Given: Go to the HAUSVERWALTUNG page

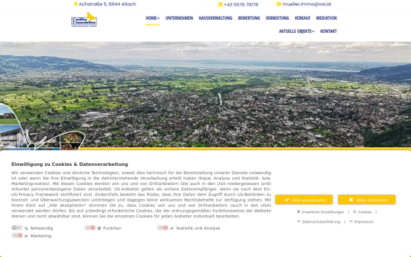Looking at the screenshot, I should click(x=216, y=18).
